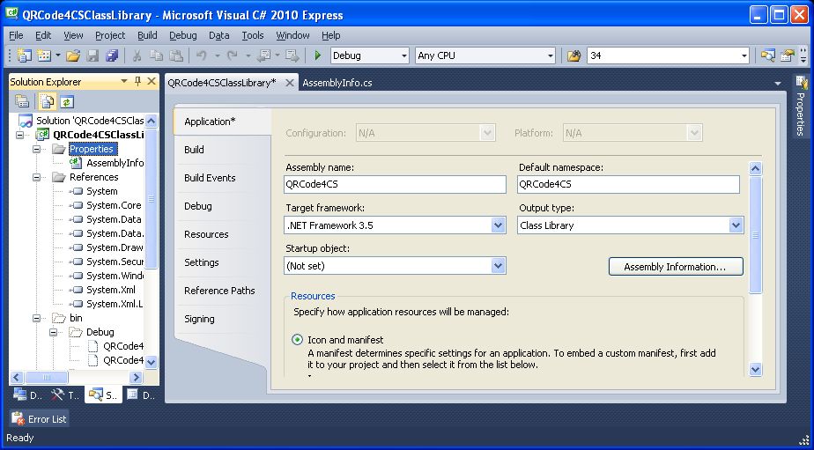This screenshot has height=450, width=814.
Task: Click the Save All toolbar icon
Action: tap(112, 55)
